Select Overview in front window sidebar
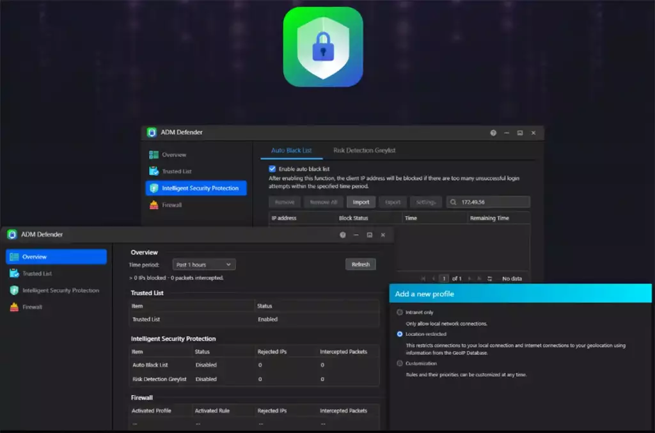Viewport: 655px width, 433px height. point(56,256)
